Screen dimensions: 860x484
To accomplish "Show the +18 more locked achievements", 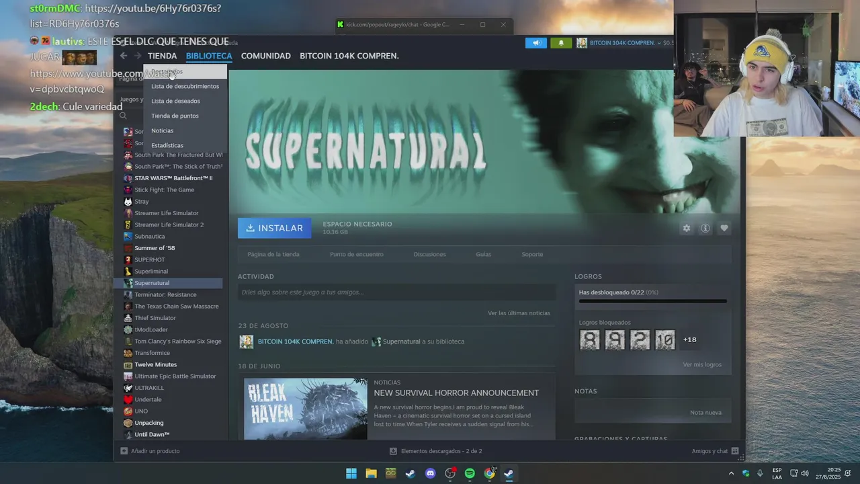I will (x=689, y=339).
